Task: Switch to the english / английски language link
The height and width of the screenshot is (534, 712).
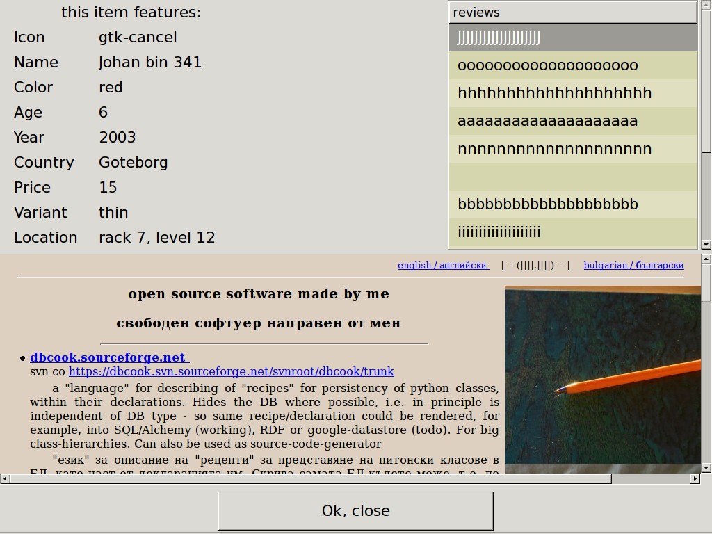Action: 443,265
